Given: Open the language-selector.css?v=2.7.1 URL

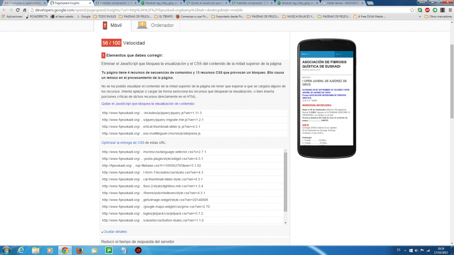Looking at the screenshot, I should pyautogui.click(x=154, y=152).
